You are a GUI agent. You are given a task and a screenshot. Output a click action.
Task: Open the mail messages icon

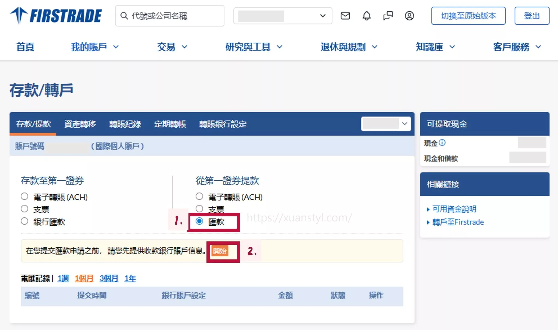(345, 16)
